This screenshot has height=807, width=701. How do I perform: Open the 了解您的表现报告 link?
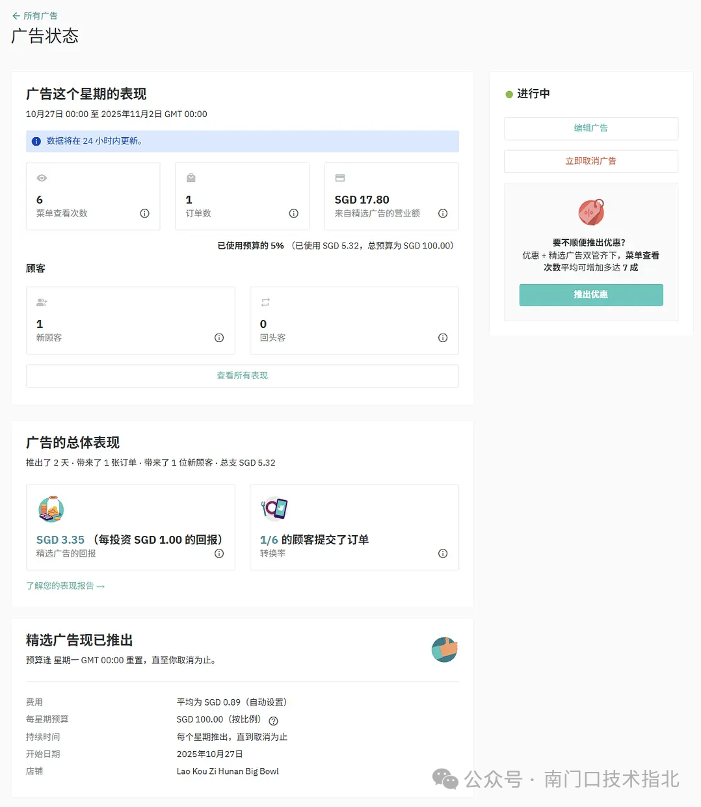[66, 586]
